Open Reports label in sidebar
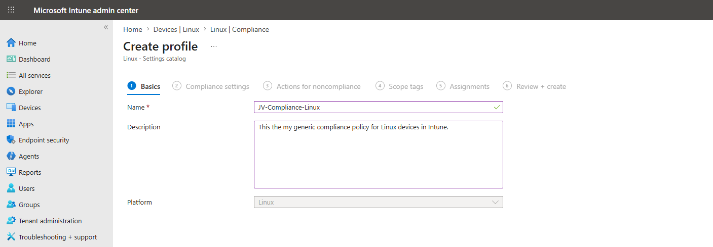The width and height of the screenshot is (713, 247). pyautogui.click(x=30, y=173)
